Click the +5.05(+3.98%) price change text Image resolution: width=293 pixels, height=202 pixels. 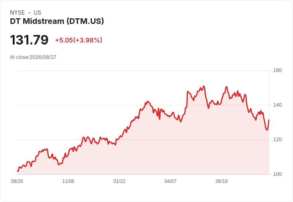click(x=79, y=40)
